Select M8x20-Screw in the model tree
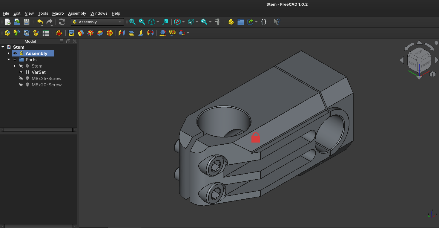Viewport: 439px width, 228px height. [46, 85]
